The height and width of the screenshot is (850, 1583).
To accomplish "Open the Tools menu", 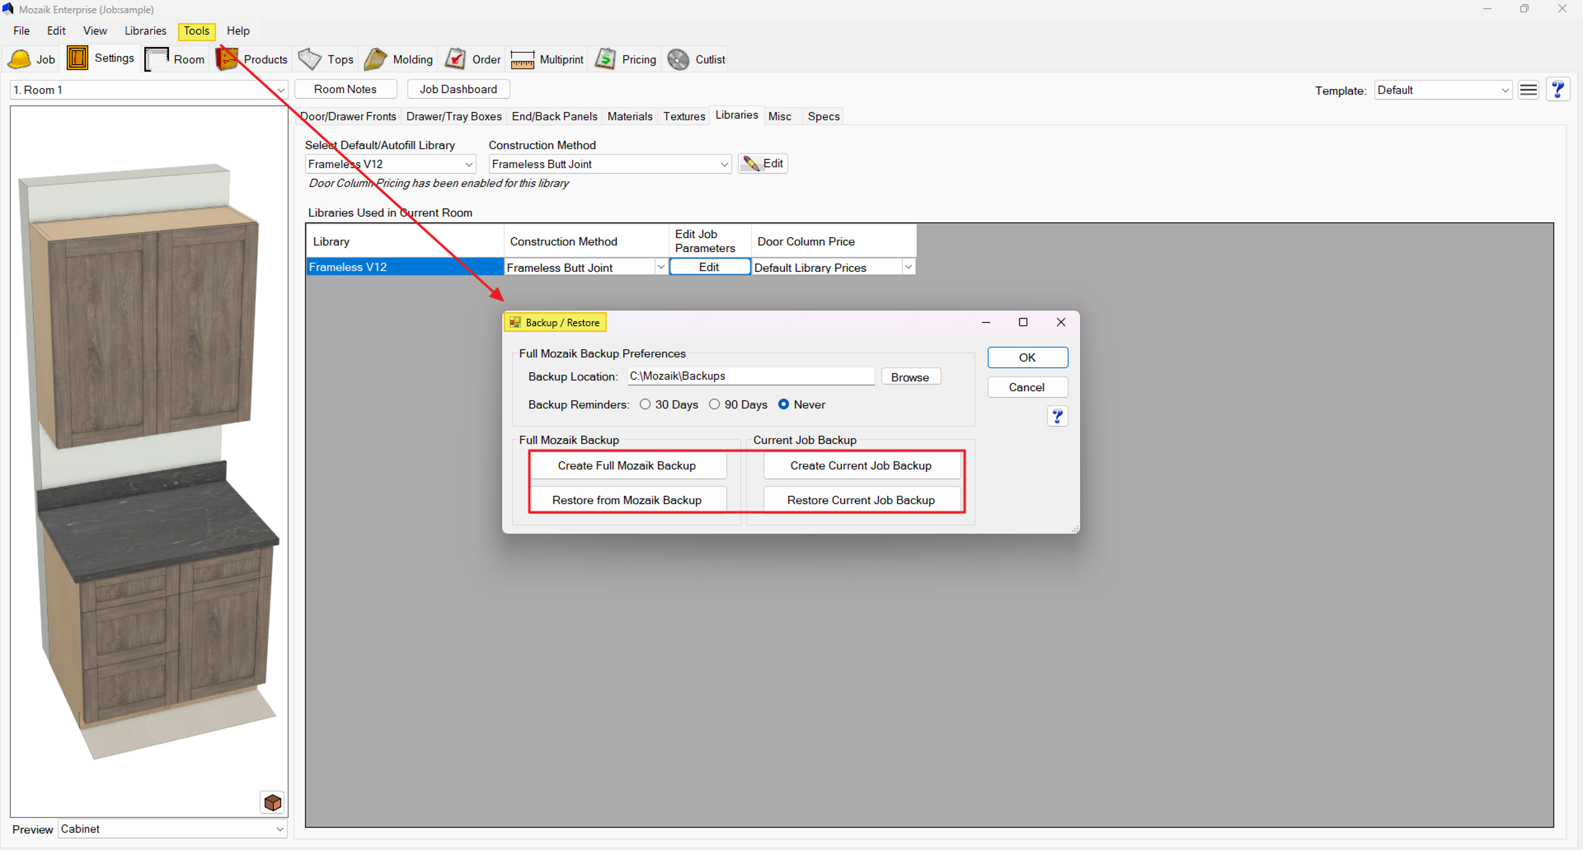I will 196,31.
